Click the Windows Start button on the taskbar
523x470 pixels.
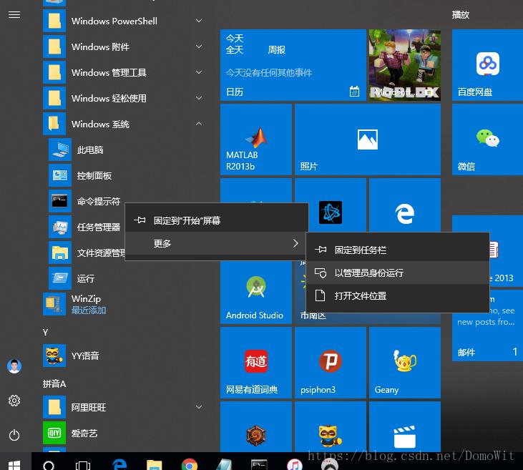pos(14,464)
